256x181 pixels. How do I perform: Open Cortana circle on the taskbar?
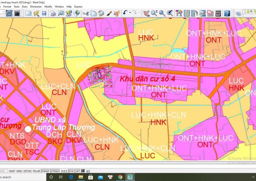[x=51, y=177]
